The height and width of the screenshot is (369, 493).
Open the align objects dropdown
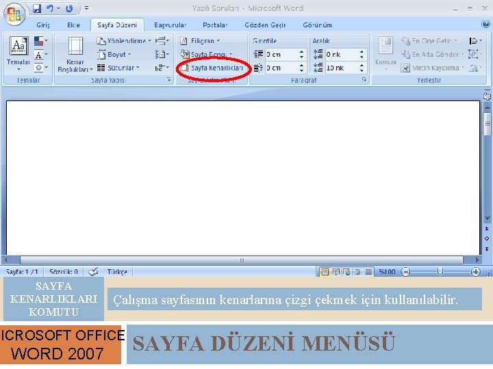[475, 41]
